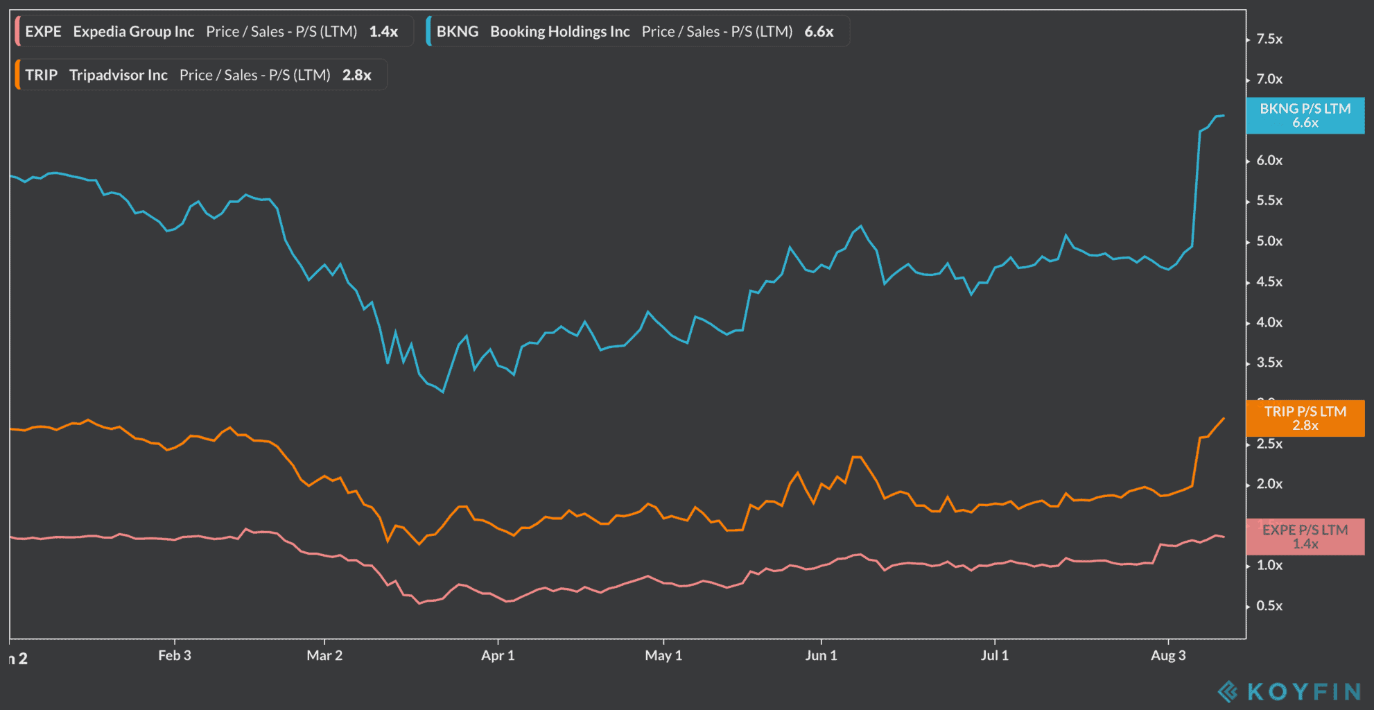Click the pink EXPE legend color bar
Image resolution: width=1374 pixels, height=710 pixels.
pyautogui.click(x=17, y=31)
